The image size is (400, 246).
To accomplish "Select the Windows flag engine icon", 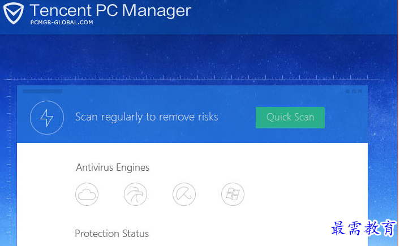I will pos(233,194).
